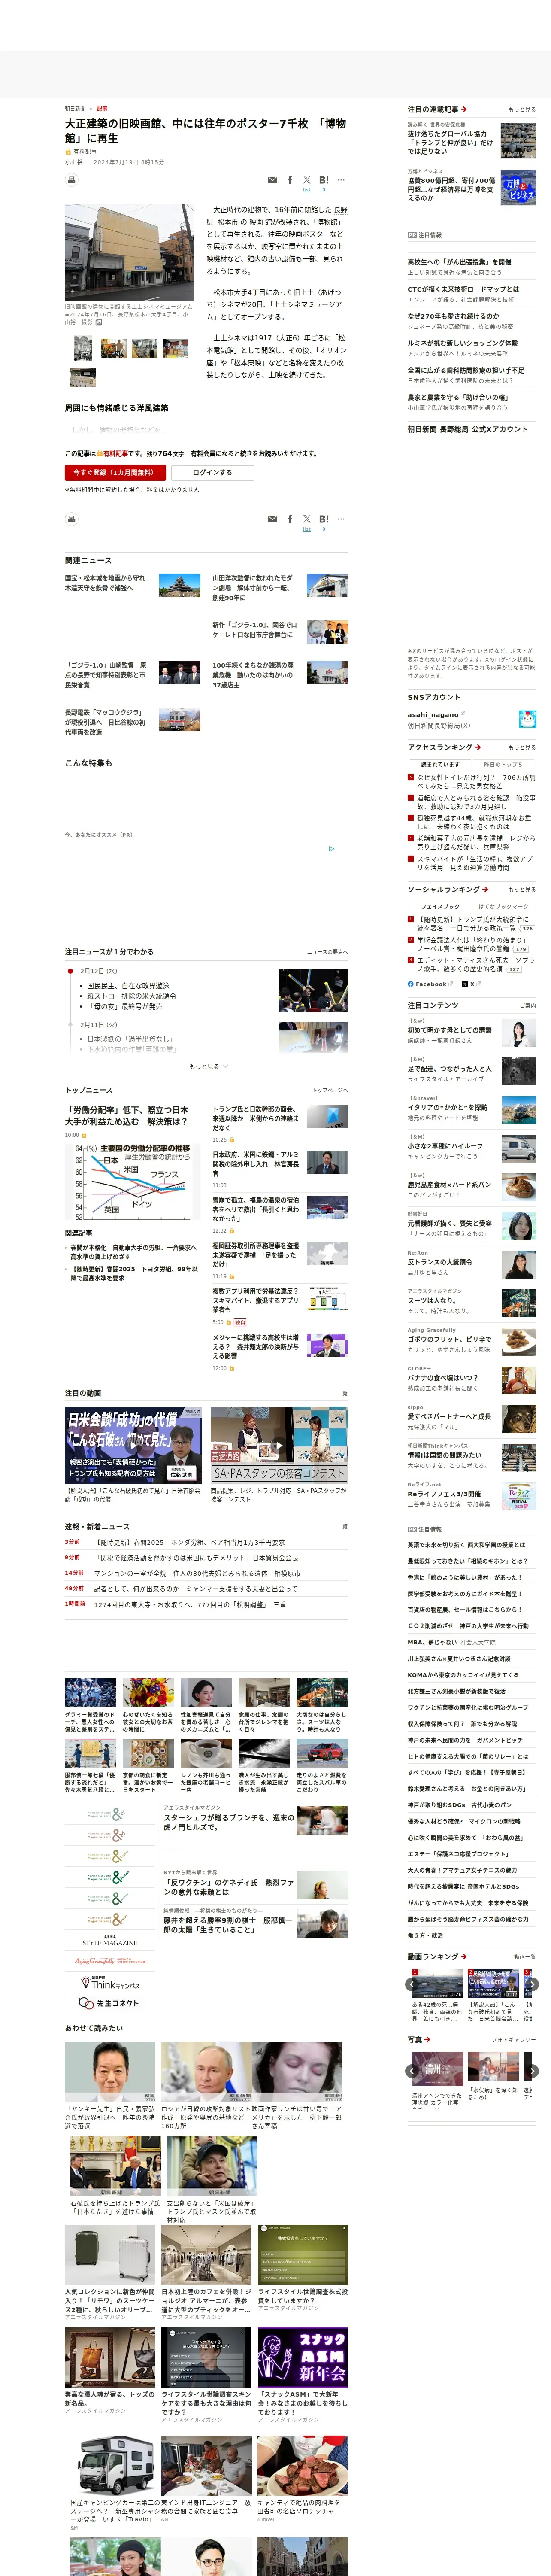
Task: Open ニュースの要点へ link
Action: point(327,952)
